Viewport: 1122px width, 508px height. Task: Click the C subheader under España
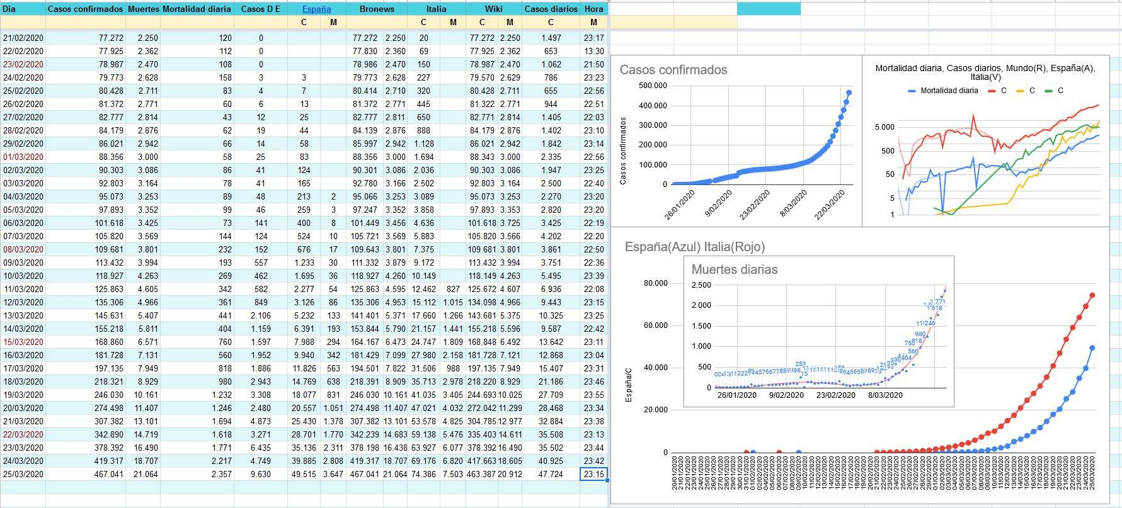(x=304, y=22)
